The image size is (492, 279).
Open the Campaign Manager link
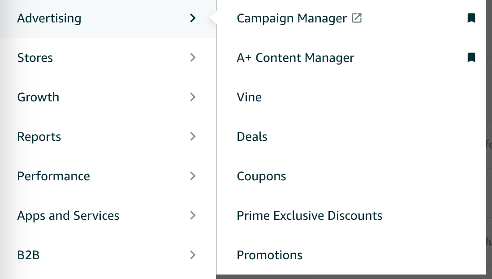pos(292,18)
